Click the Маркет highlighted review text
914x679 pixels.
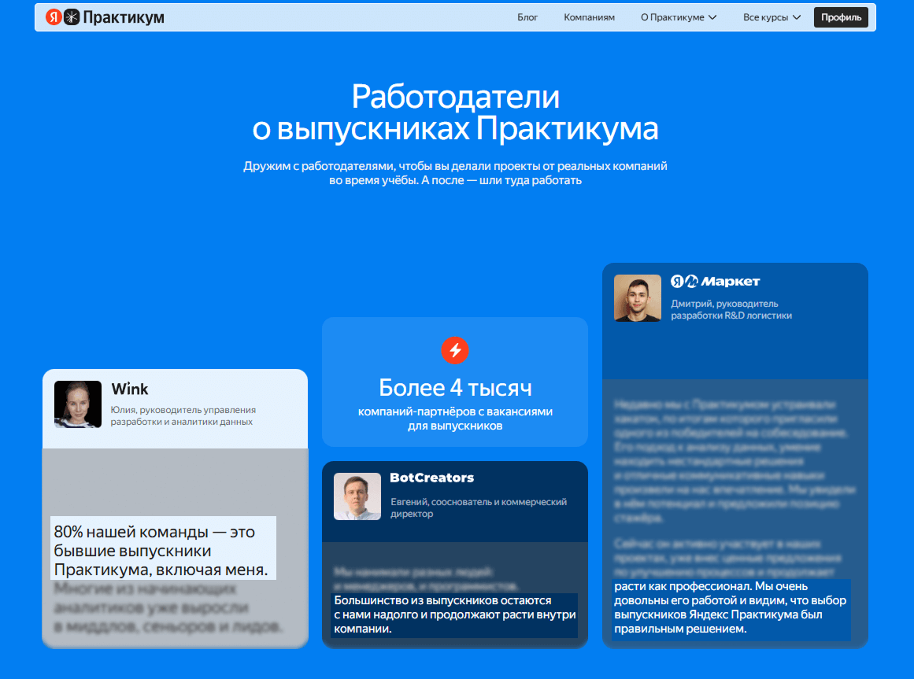731,609
